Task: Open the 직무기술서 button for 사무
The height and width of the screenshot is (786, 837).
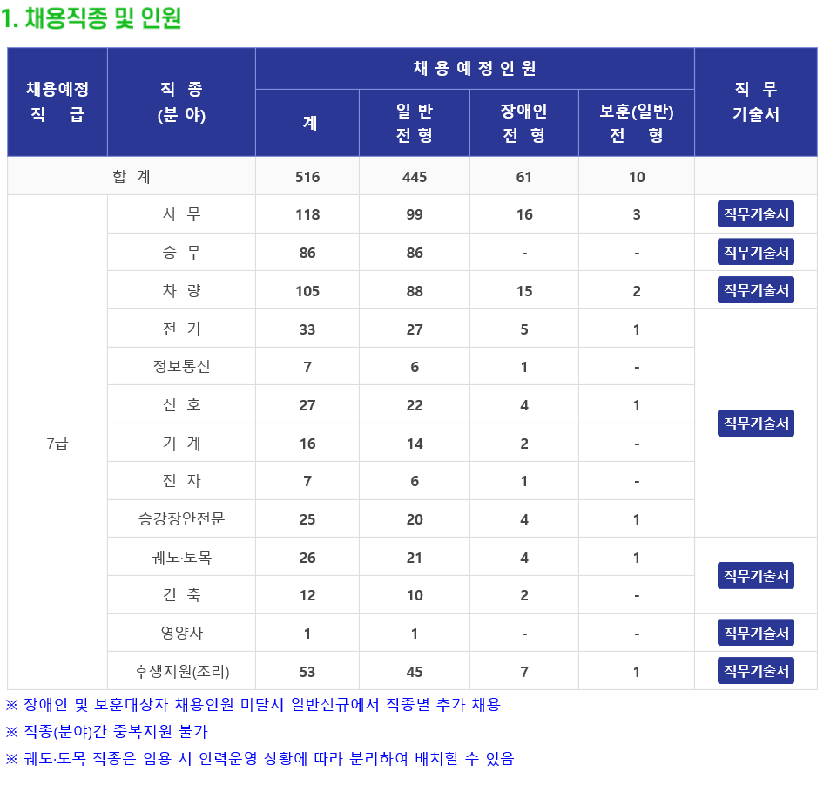Action: 755,214
